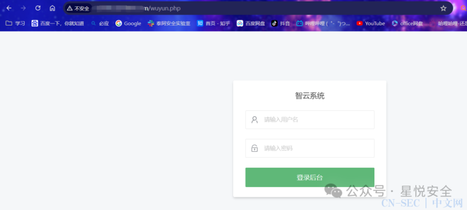Open the office网盘 bookmark

(407, 23)
